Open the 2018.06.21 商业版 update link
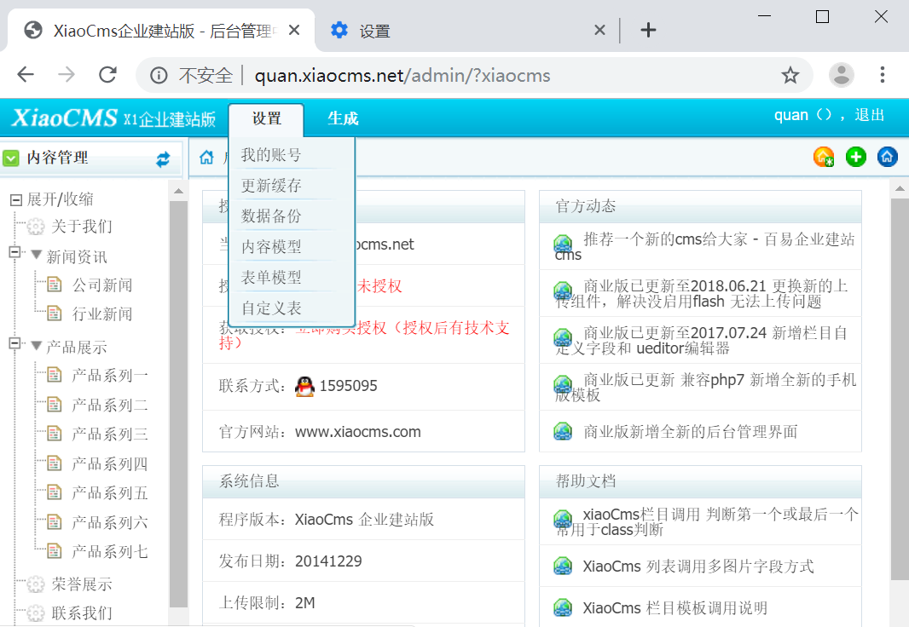Viewport: 909px width, 627px height. 702,294
